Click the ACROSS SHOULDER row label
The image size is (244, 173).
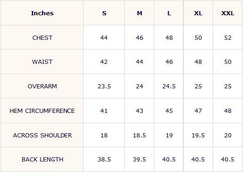[43, 136]
